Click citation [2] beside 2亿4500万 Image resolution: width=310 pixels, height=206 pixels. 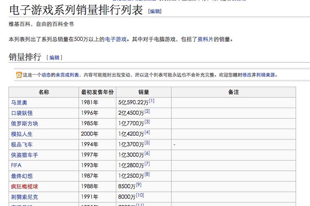click(147, 111)
